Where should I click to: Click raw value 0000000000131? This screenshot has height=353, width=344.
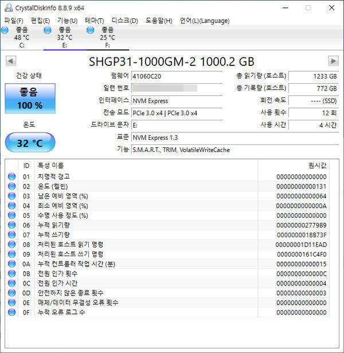[302, 186]
